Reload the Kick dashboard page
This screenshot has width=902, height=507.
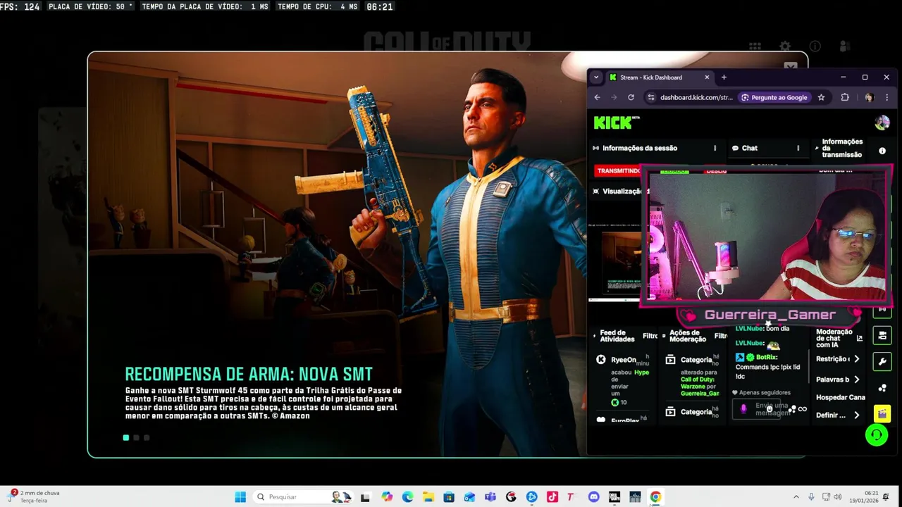pos(631,97)
